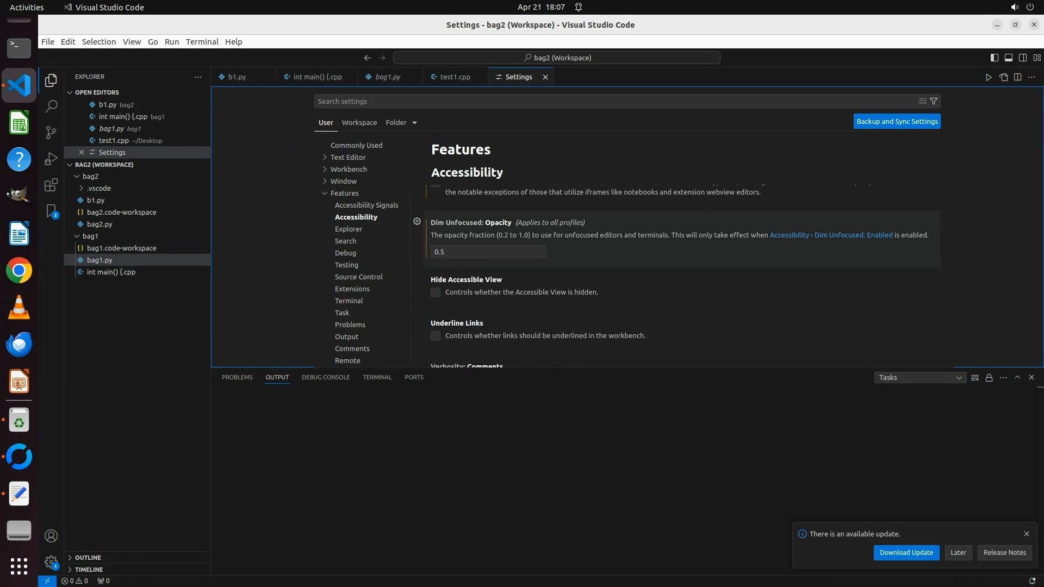Open the Extensions view icon
This screenshot has width=1044, height=587.
[51, 185]
